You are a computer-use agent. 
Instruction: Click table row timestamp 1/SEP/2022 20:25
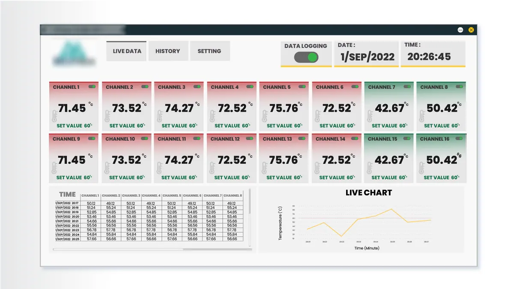click(67, 239)
